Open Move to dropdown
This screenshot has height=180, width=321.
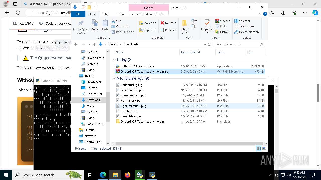pyautogui.click(x=148, y=23)
